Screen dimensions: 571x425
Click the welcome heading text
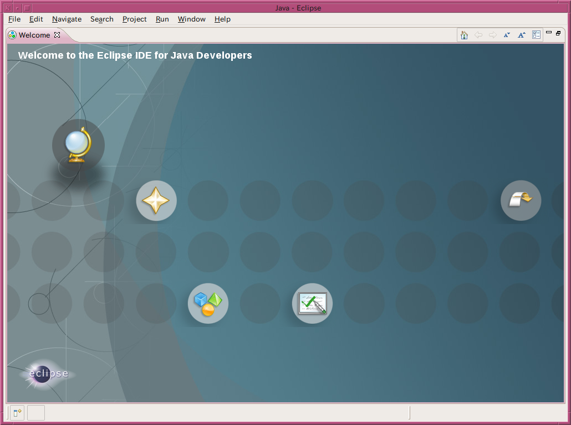click(x=135, y=55)
